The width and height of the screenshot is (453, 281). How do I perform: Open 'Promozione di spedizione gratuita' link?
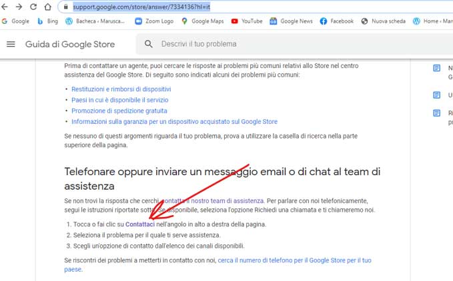(119, 111)
